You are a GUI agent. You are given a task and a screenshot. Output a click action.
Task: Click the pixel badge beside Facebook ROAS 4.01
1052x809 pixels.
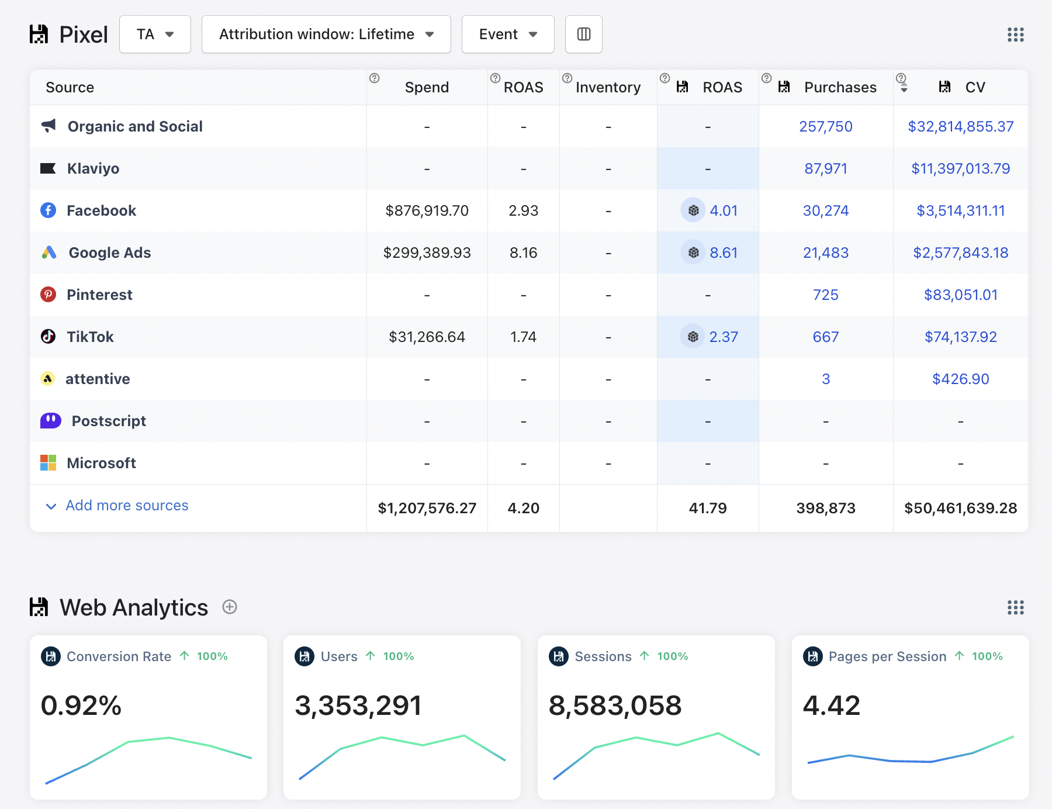pyautogui.click(x=693, y=210)
